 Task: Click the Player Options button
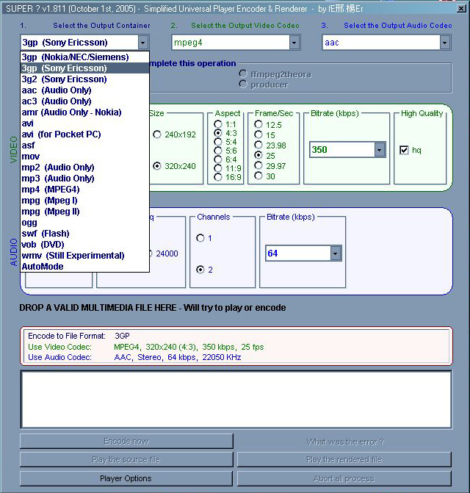pyautogui.click(x=126, y=478)
